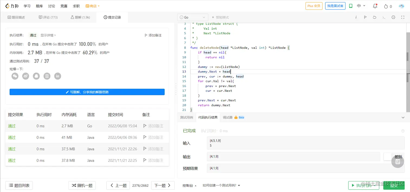Open 求职 in top navigation

click(x=76, y=6)
